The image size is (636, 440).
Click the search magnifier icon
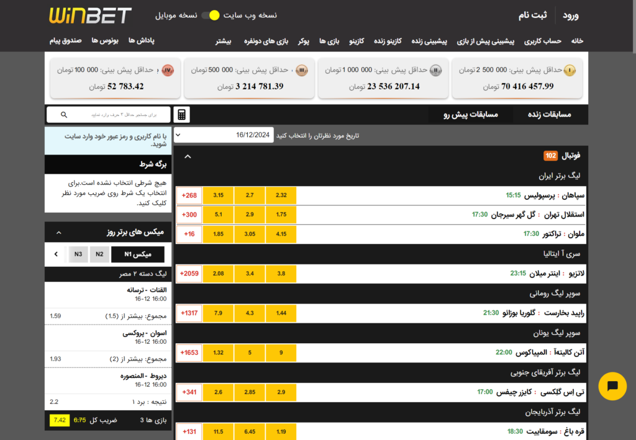pos(64,115)
